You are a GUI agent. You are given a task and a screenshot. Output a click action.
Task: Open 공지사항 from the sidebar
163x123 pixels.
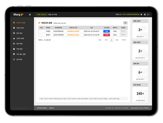click(19, 59)
